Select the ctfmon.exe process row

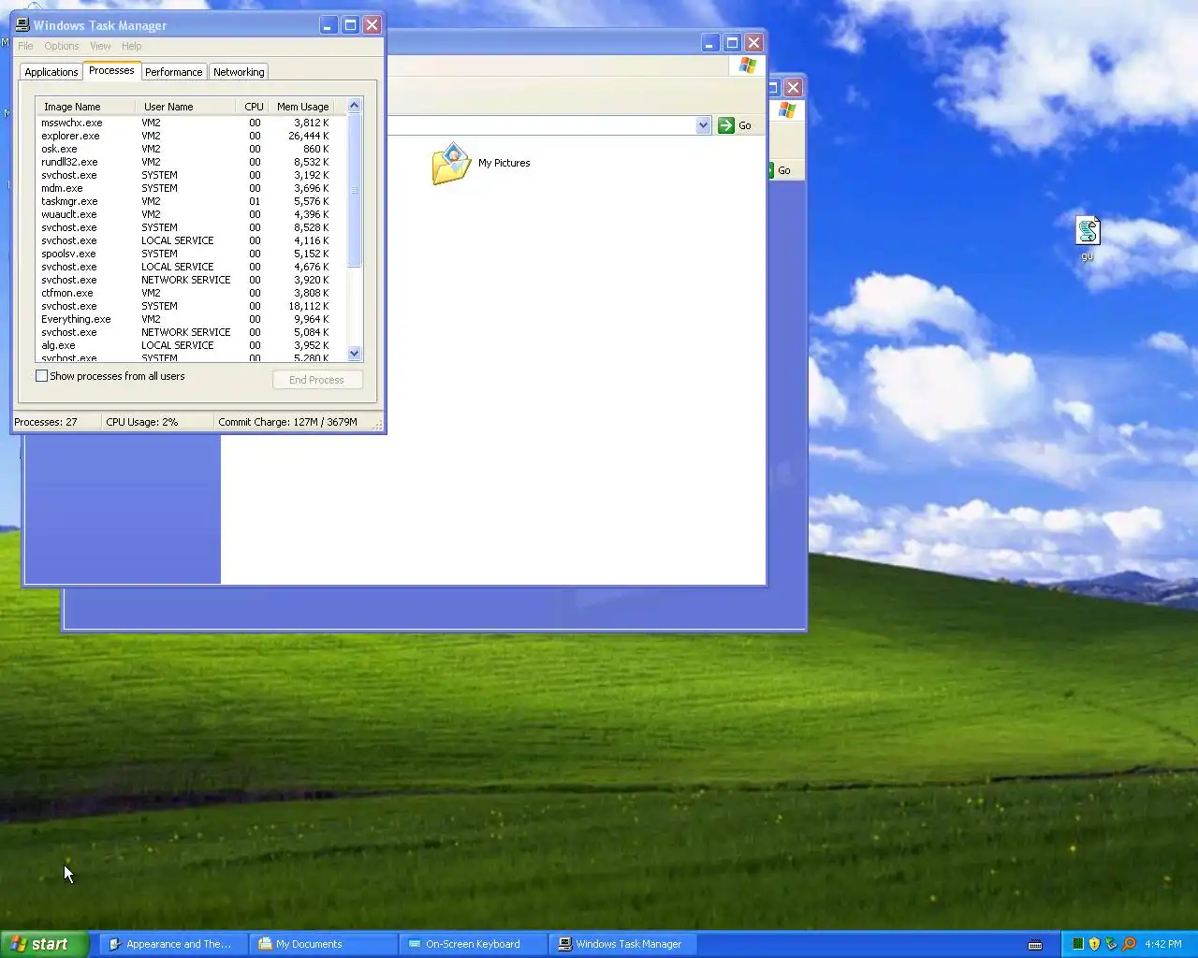(x=191, y=293)
